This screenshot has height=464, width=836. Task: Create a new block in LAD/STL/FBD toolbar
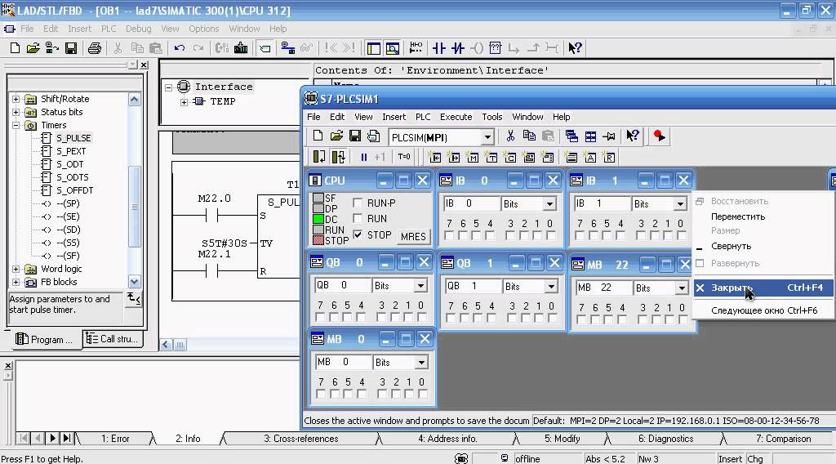15,48
